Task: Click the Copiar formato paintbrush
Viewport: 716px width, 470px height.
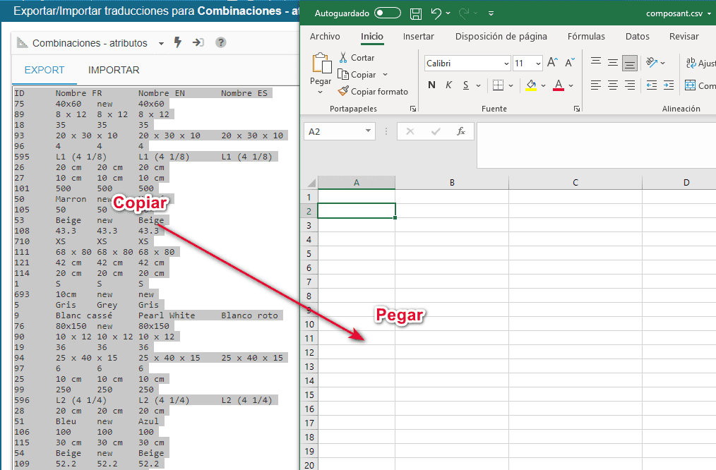Action: pyautogui.click(x=343, y=92)
